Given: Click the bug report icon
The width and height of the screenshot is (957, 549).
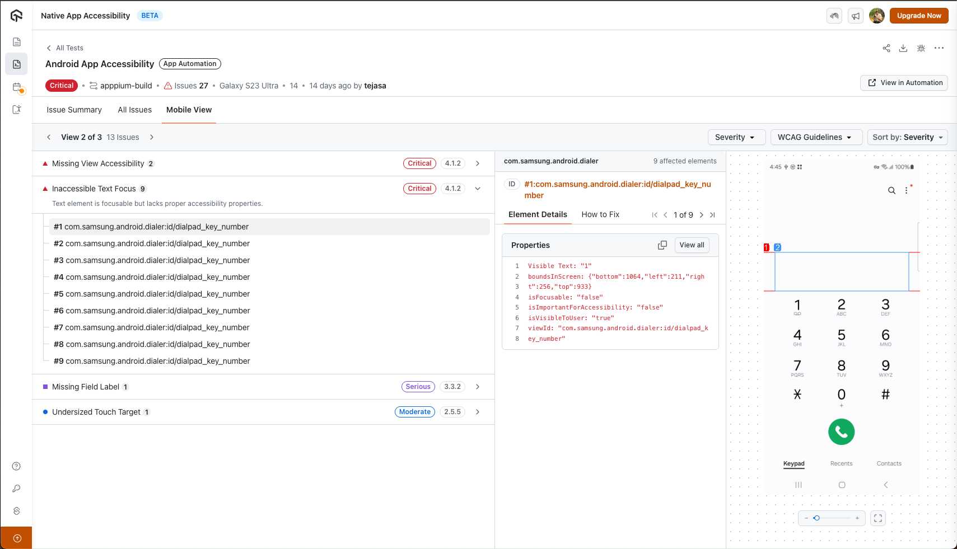Looking at the screenshot, I should [x=921, y=48].
